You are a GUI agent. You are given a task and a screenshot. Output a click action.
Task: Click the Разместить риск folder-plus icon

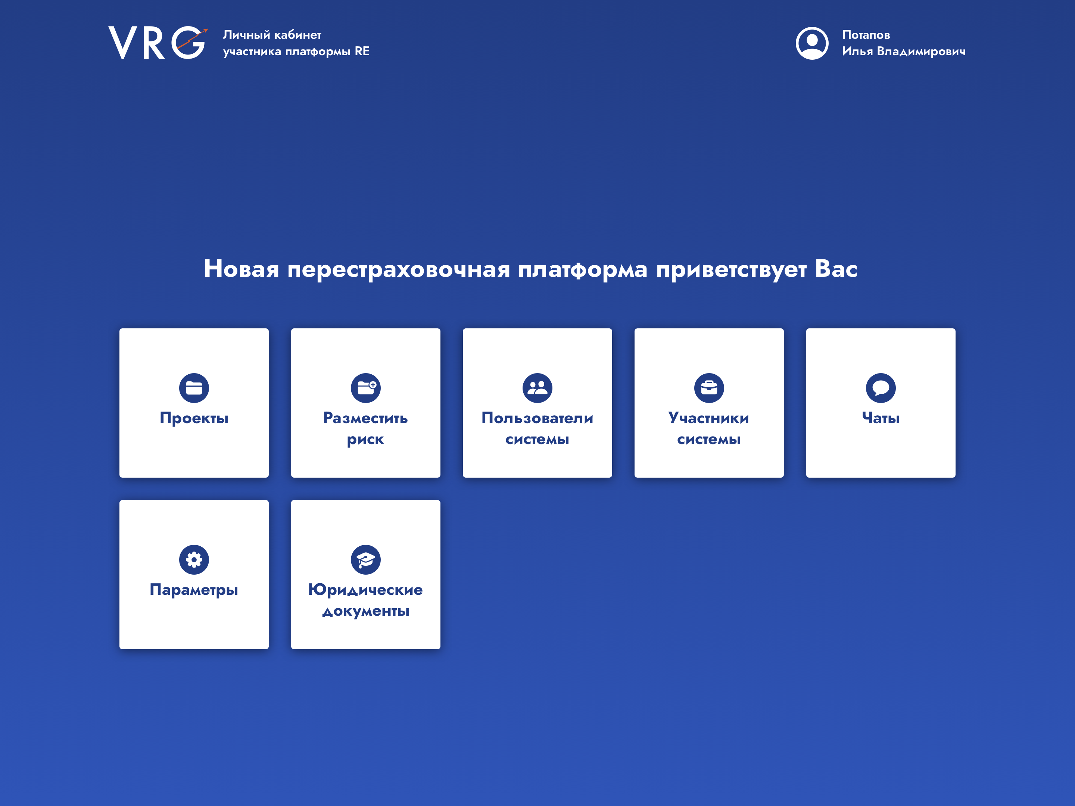pyautogui.click(x=365, y=388)
